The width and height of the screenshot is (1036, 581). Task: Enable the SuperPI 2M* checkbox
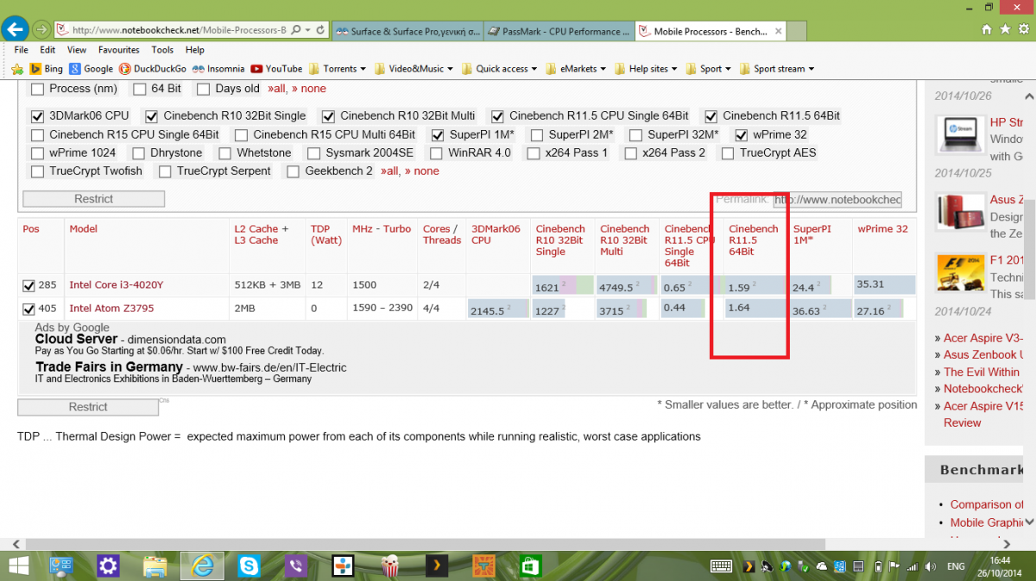coord(537,134)
